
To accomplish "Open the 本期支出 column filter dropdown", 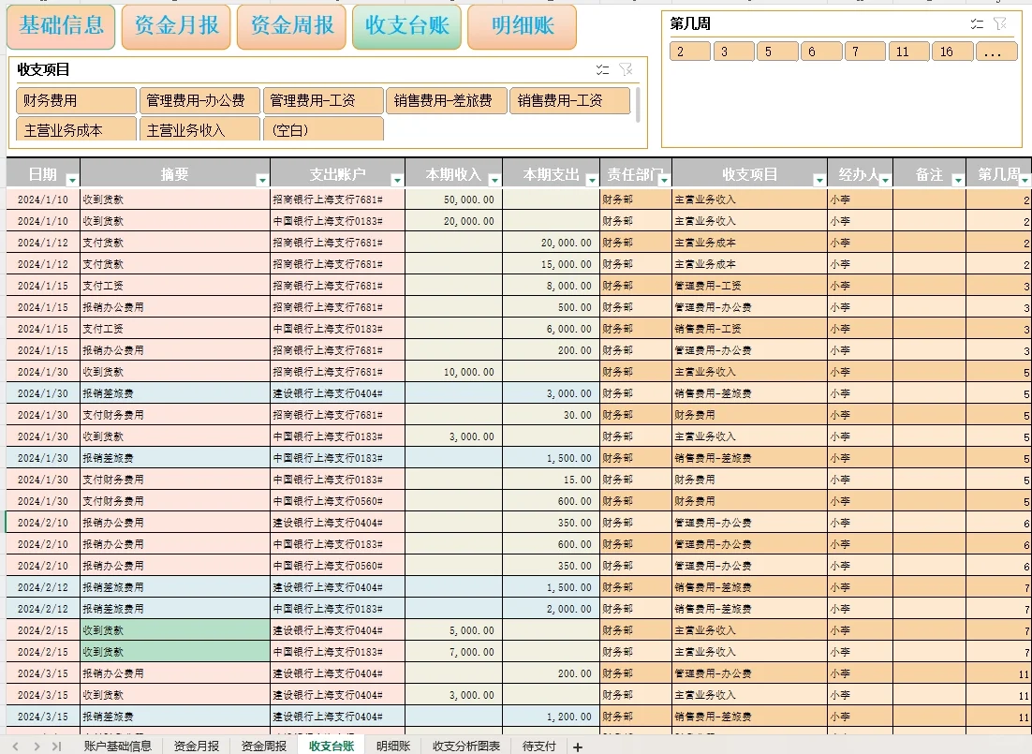I will pyautogui.click(x=592, y=180).
